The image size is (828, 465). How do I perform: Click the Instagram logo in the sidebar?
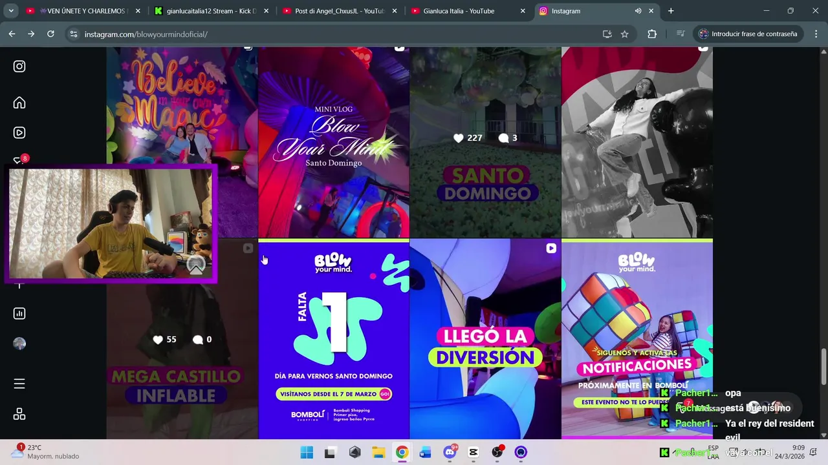tap(19, 66)
